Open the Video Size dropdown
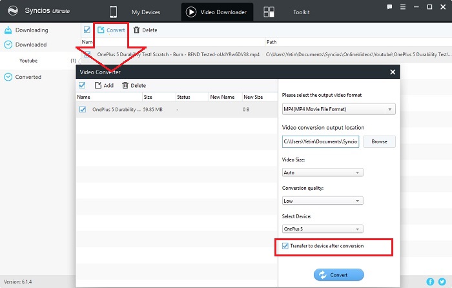Viewport: 452px width, 288px height. click(323, 172)
